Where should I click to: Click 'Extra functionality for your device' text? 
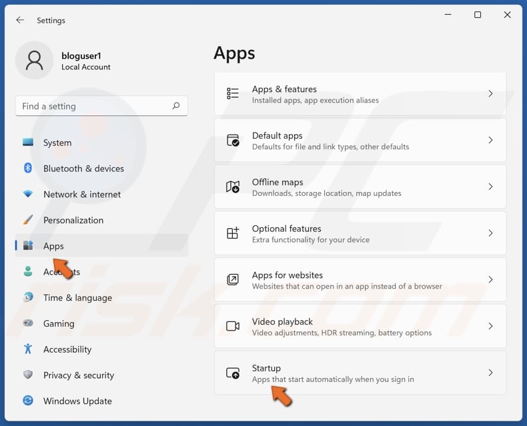(311, 239)
